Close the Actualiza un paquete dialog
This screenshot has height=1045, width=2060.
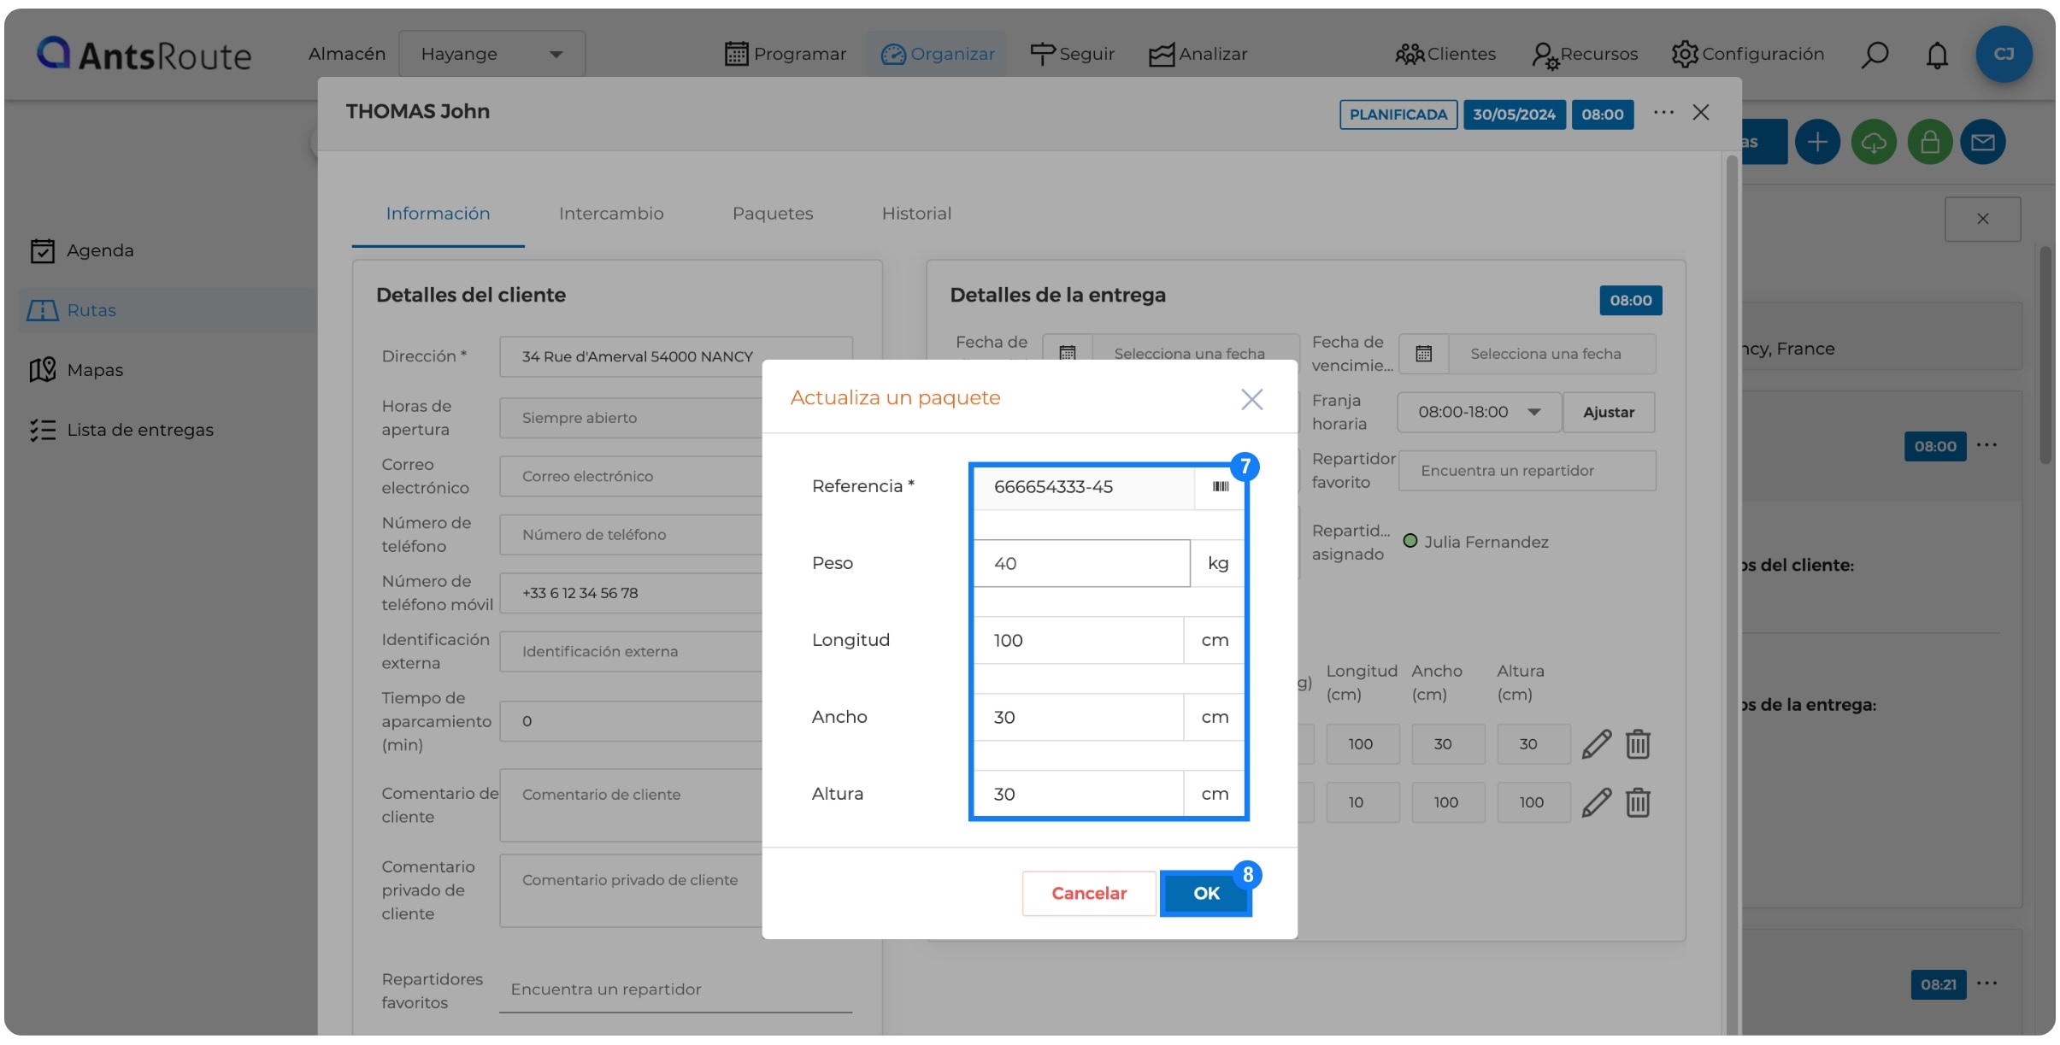coord(1251,399)
